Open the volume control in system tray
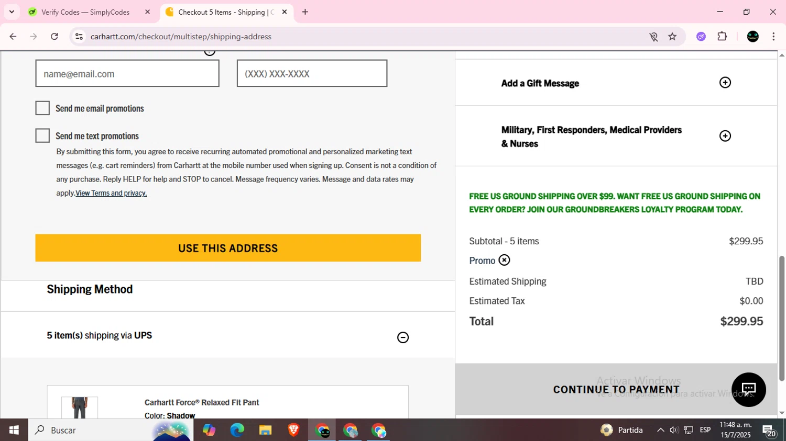 [x=674, y=430]
